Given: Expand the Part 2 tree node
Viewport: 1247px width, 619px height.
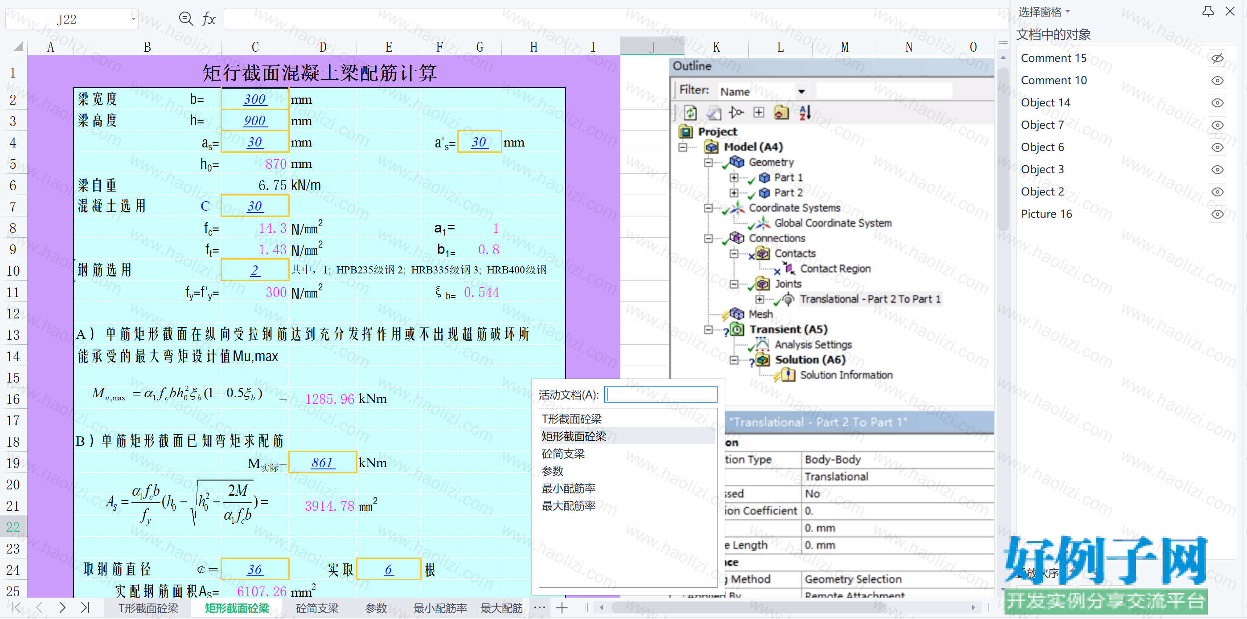Looking at the screenshot, I should (734, 192).
